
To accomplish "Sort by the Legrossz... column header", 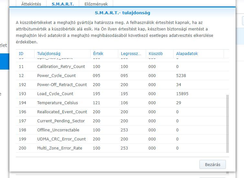I will (x=132, y=54).
